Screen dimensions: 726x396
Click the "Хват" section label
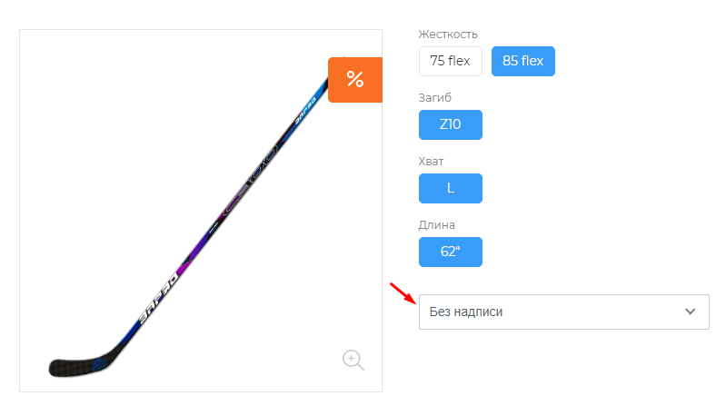tap(431, 162)
